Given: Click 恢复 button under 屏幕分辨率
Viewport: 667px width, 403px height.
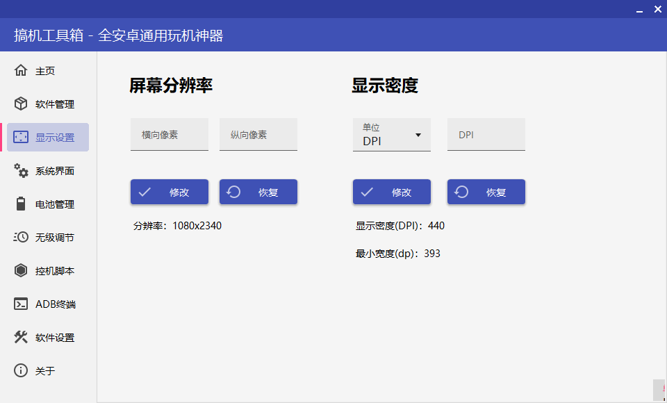Looking at the screenshot, I should pyautogui.click(x=258, y=192).
